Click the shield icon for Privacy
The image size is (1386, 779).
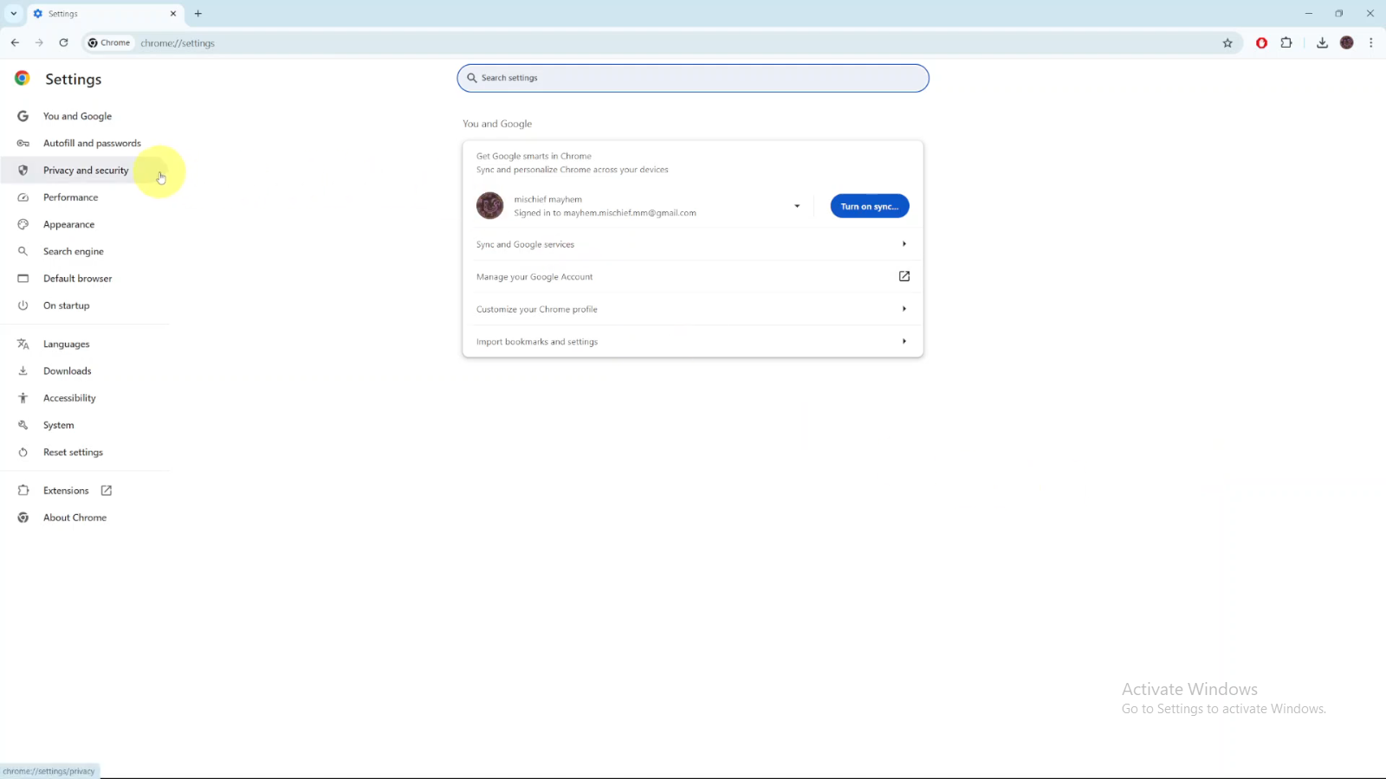23,171
